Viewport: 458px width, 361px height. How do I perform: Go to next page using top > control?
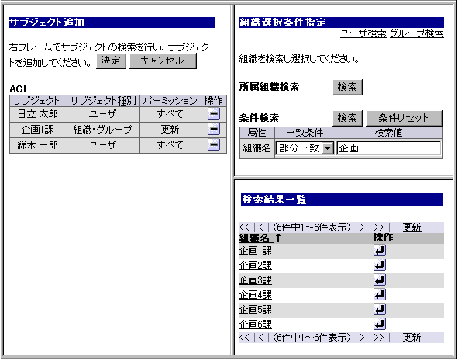click(362, 227)
